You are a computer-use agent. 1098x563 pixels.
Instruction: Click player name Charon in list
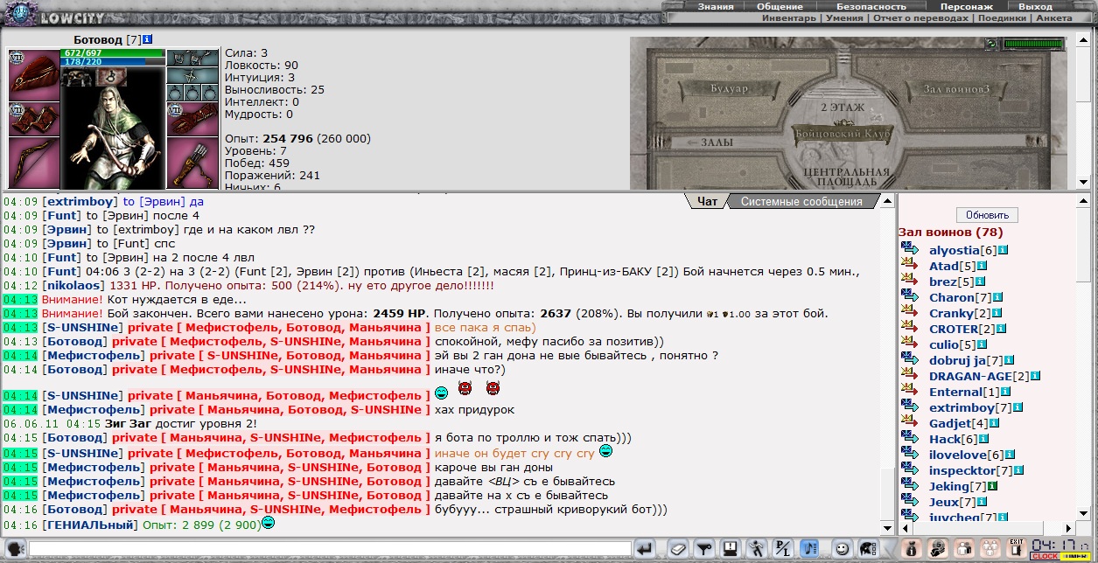click(951, 298)
